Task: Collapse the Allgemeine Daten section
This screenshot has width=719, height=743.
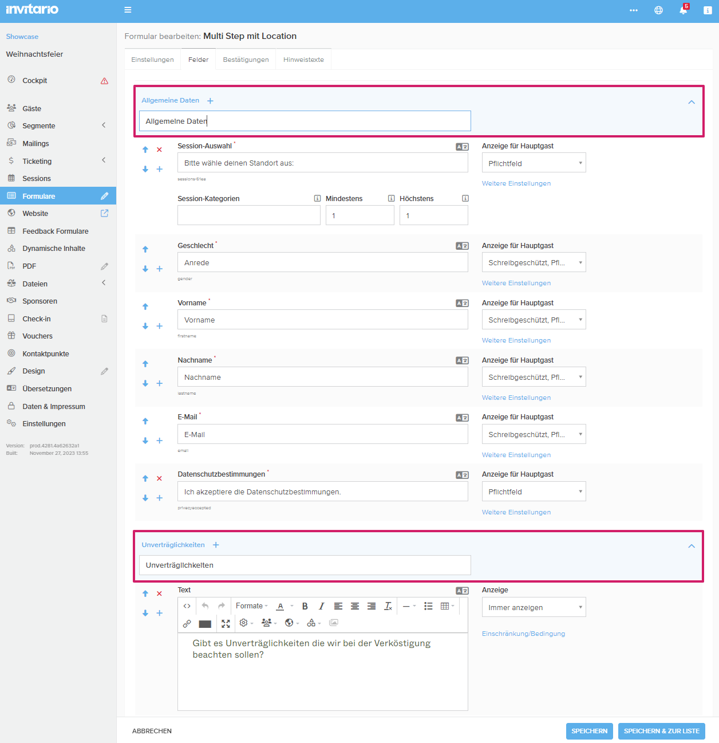Action: click(x=692, y=102)
